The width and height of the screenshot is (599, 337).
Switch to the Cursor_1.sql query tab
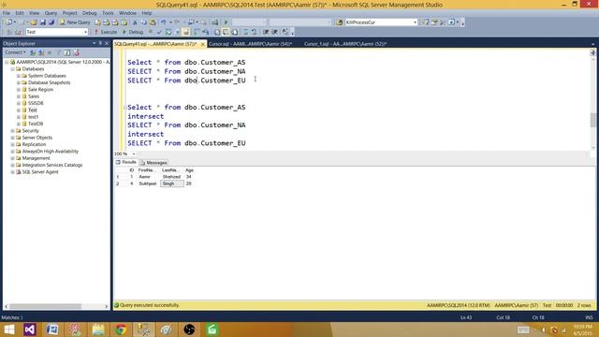pyautogui.click(x=345, y=44)
